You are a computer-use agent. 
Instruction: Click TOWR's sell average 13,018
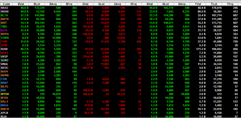[121, 38]
